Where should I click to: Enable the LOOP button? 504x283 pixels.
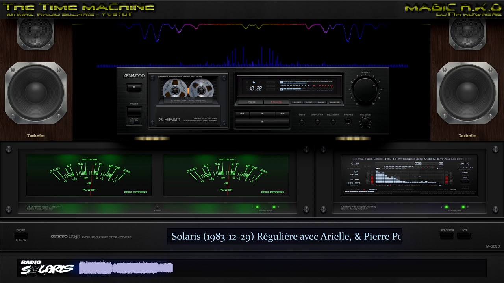tap(309, 102)
